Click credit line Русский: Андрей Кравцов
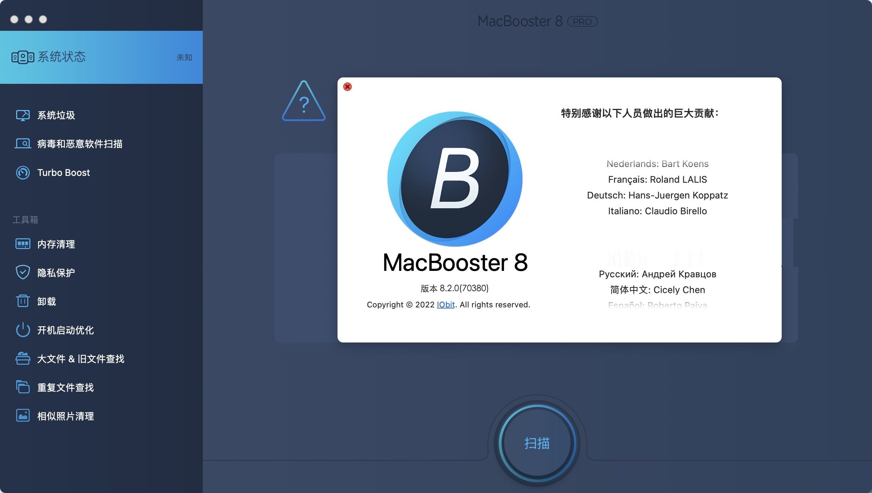 [x=657, y=274]
